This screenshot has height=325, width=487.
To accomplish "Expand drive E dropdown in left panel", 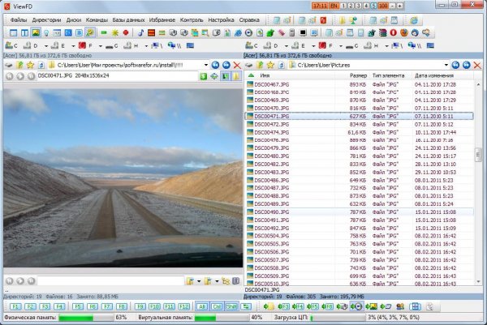I will pos(73,46).
